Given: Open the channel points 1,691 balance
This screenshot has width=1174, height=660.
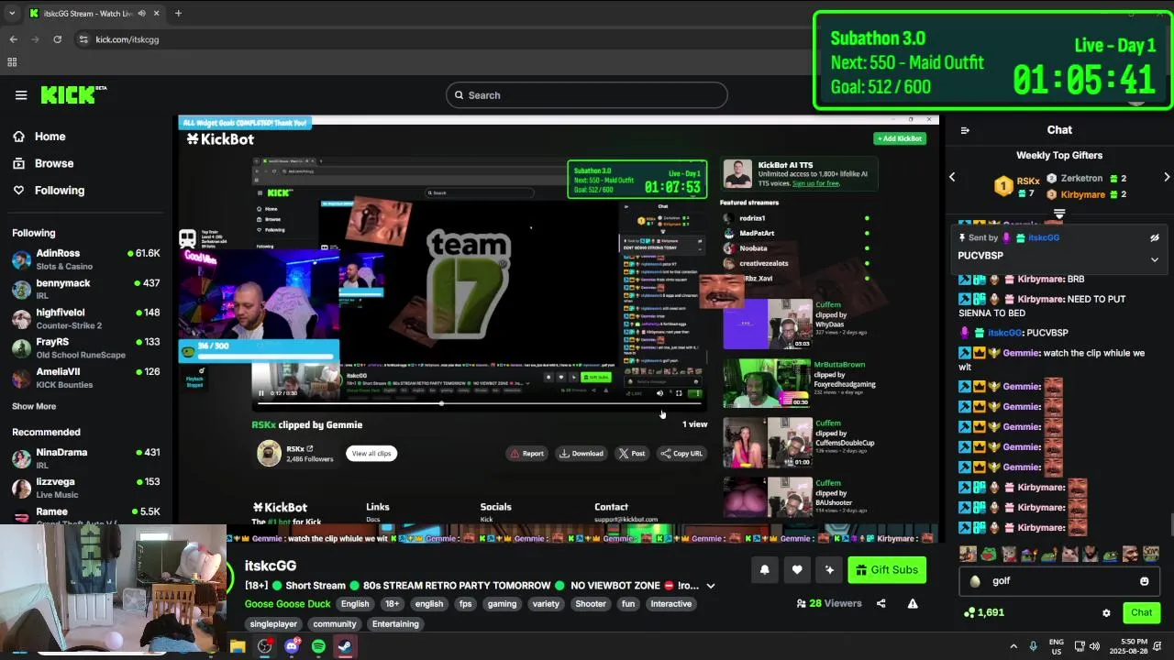Looking at the screenshot, I should click(984, 612).
